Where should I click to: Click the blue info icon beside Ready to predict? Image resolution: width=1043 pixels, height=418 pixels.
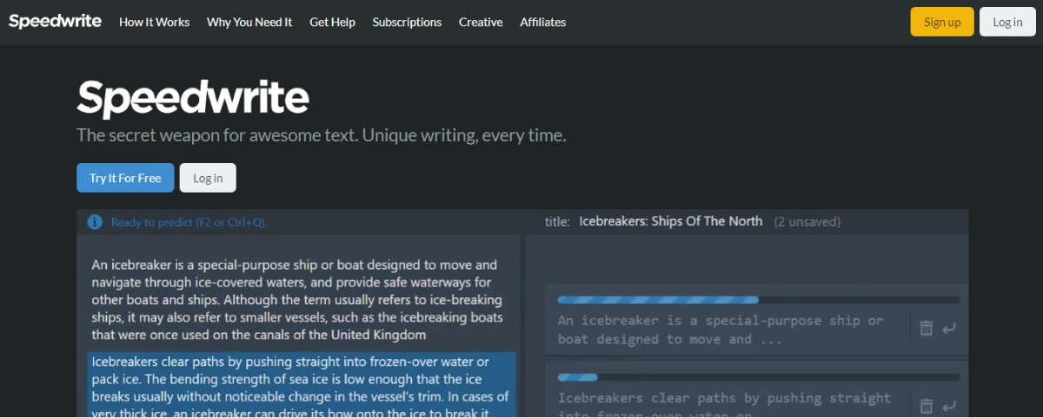coord(95,222)
